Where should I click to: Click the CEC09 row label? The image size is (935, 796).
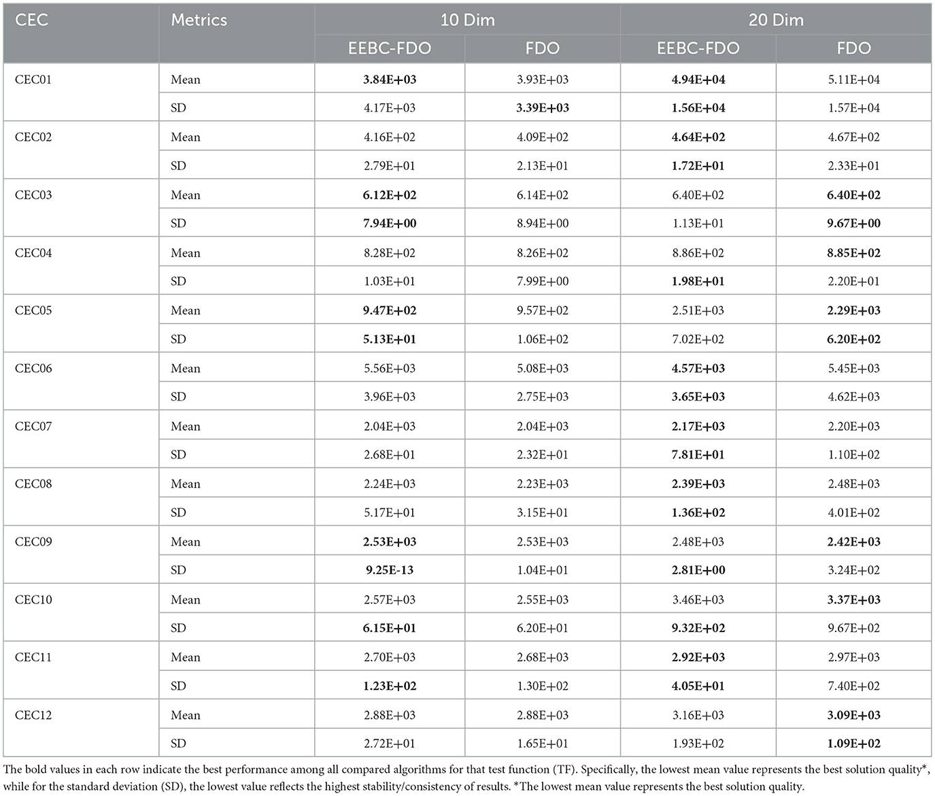click(33, 542)
